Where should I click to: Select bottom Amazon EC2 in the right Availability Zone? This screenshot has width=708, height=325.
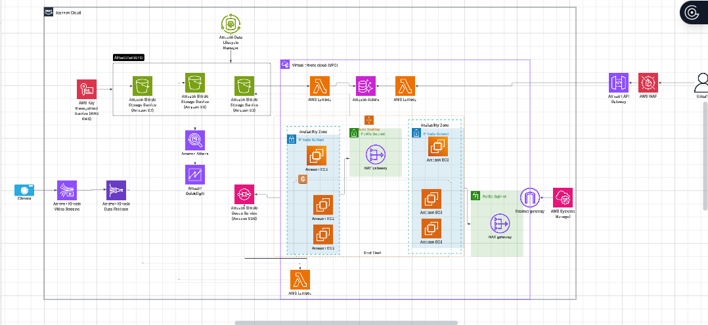[x=431, y=228]
